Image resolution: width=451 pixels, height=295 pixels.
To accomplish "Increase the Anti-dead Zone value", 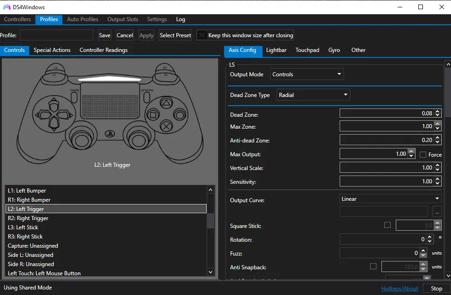I will (x=438, y=138).
